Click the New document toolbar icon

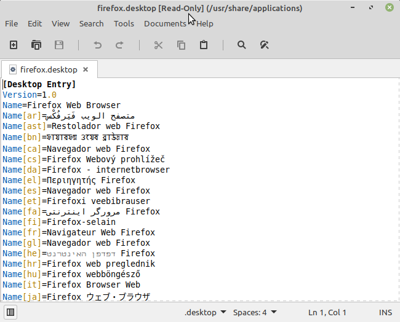point(14,45)
